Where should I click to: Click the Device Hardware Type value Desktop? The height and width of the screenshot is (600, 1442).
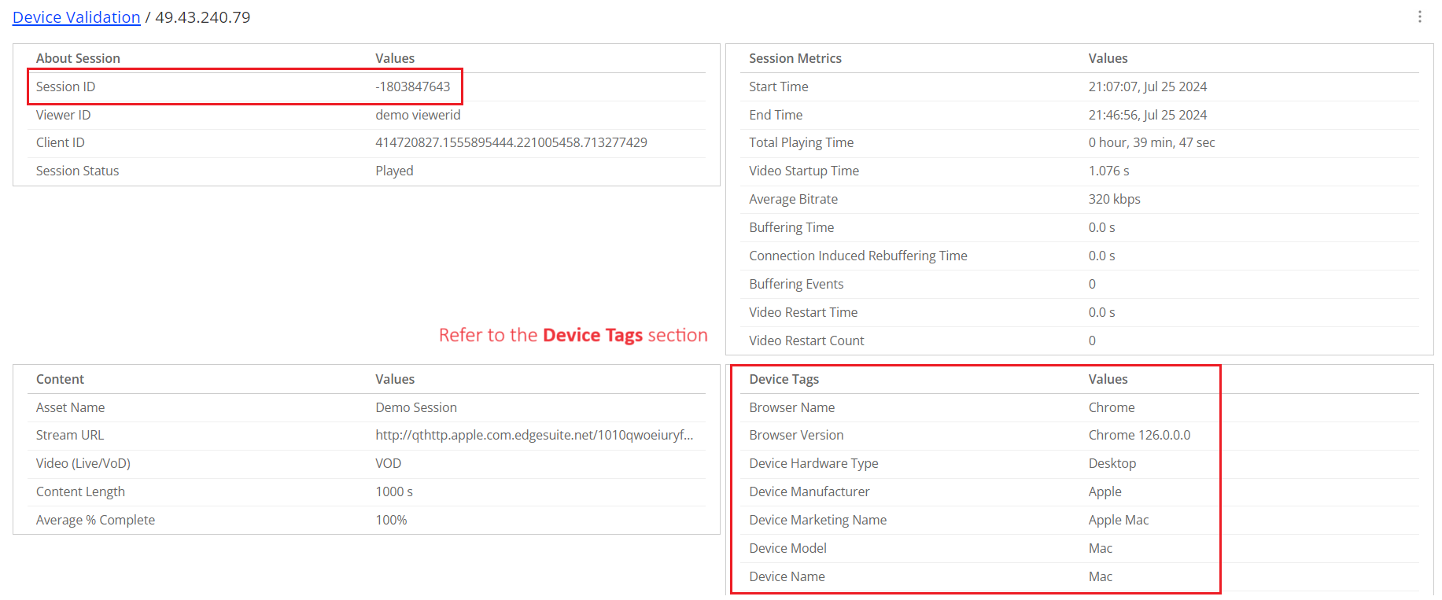tap(1112, 463)
